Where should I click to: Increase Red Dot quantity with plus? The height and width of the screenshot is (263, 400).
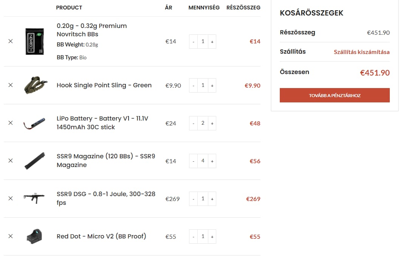click(212, 237)
